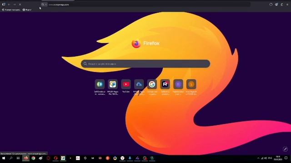291x163 pixels.
Task: Show hidden system tray icons
Action: (258, 158)
